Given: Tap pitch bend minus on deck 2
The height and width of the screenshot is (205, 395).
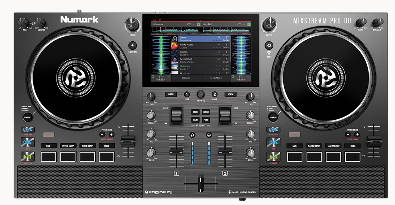Looking at the screenshot, I should pyautogui.click(x=348, y=135).
